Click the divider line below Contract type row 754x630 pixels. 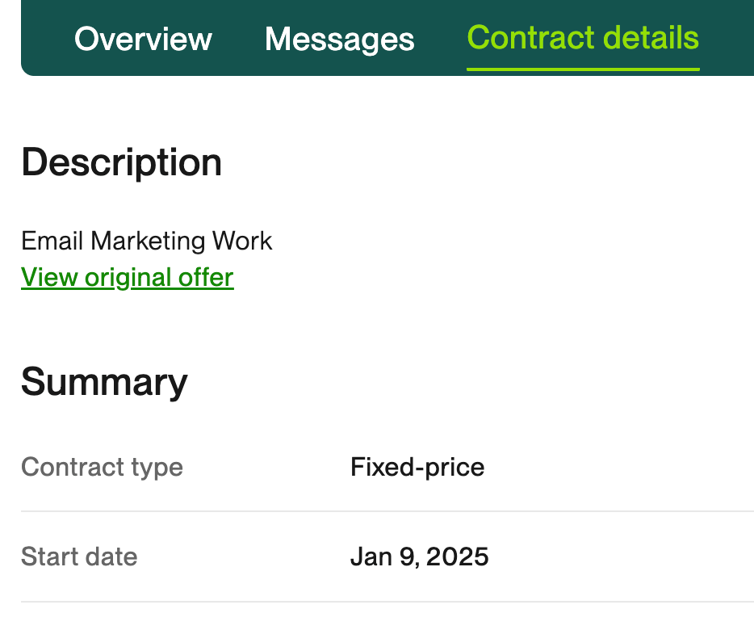(x=387, y=511)
